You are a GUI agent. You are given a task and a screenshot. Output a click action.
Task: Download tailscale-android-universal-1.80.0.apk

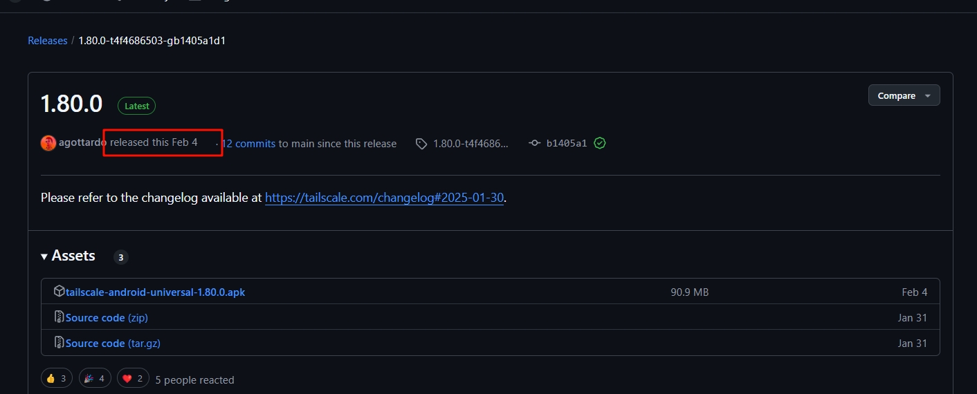(155, 292)
